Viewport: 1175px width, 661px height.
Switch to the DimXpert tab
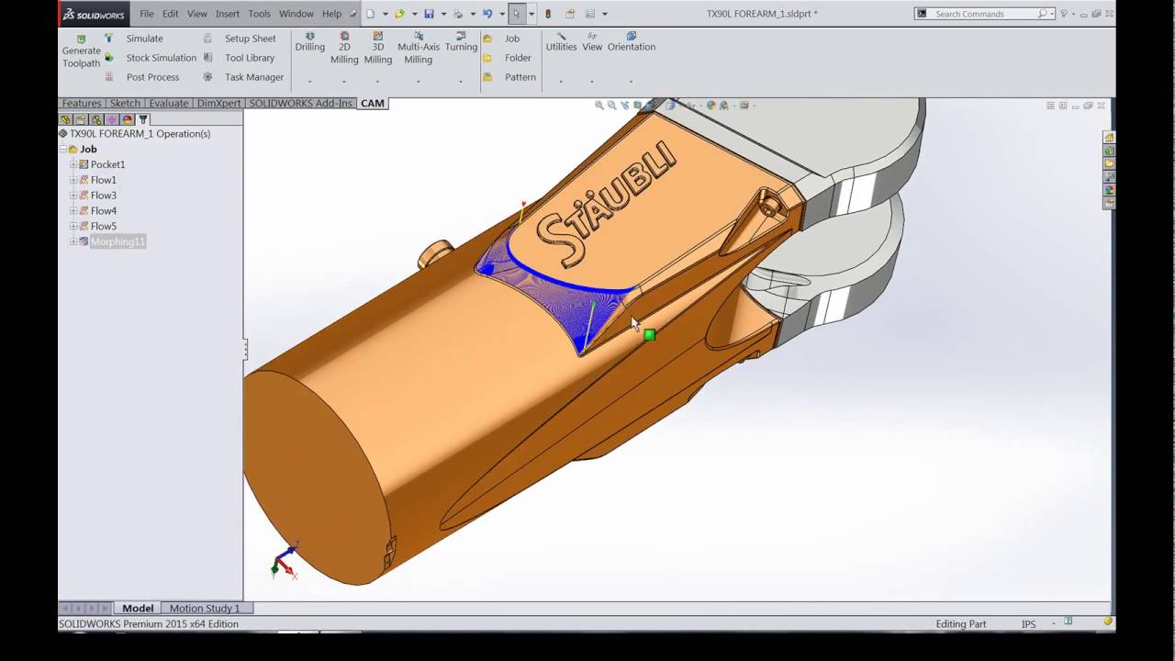pyautogui.click(x=218, y=104)
